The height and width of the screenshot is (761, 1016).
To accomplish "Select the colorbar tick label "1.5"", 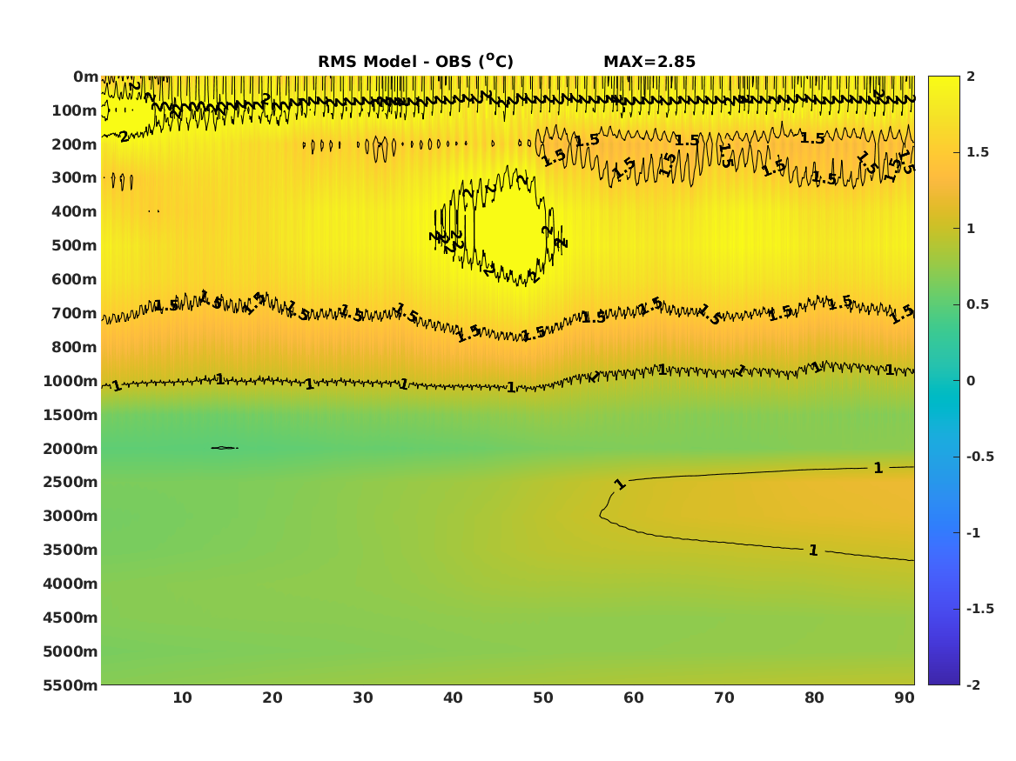I will tap(977, 152).
